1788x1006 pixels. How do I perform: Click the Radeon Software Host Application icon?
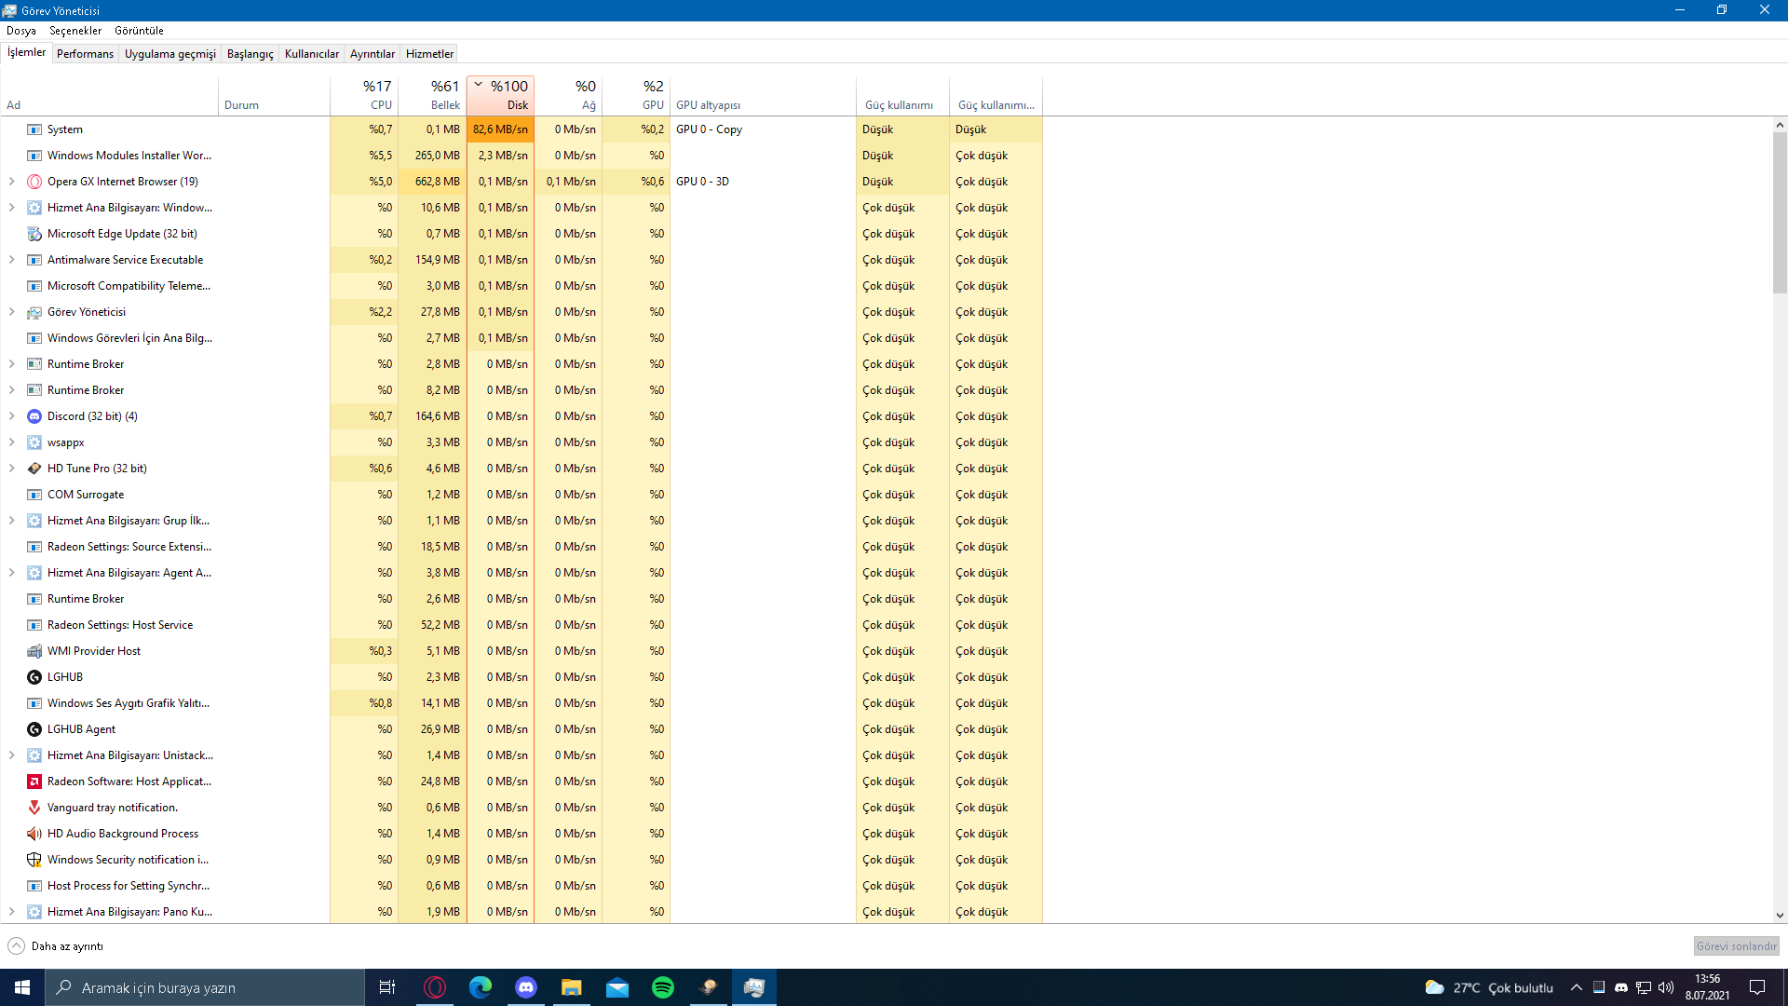34,782
